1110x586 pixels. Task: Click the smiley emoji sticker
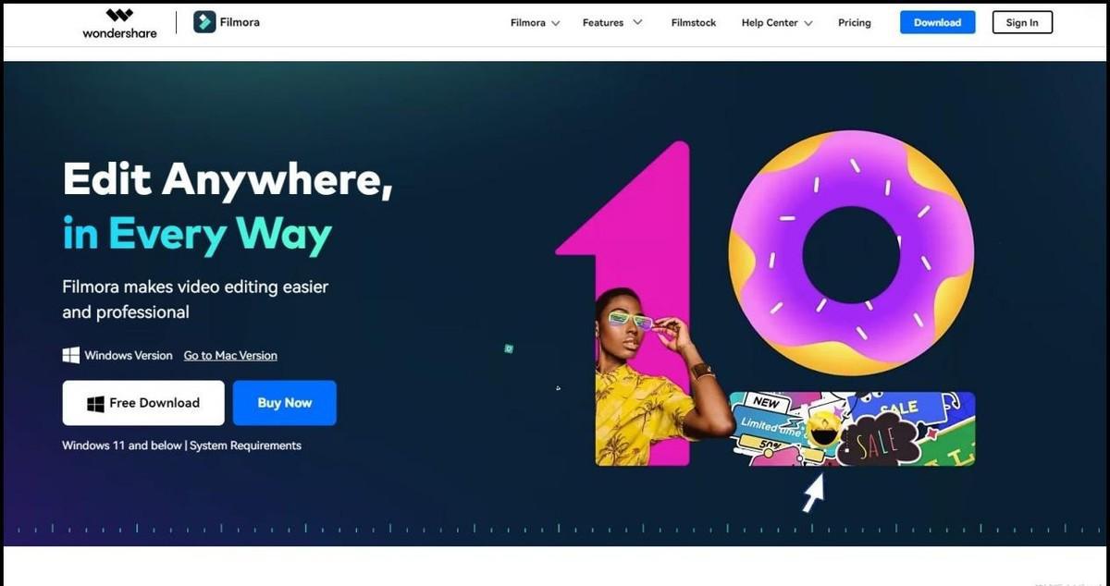pyautogui.click(x=822, y=430)
